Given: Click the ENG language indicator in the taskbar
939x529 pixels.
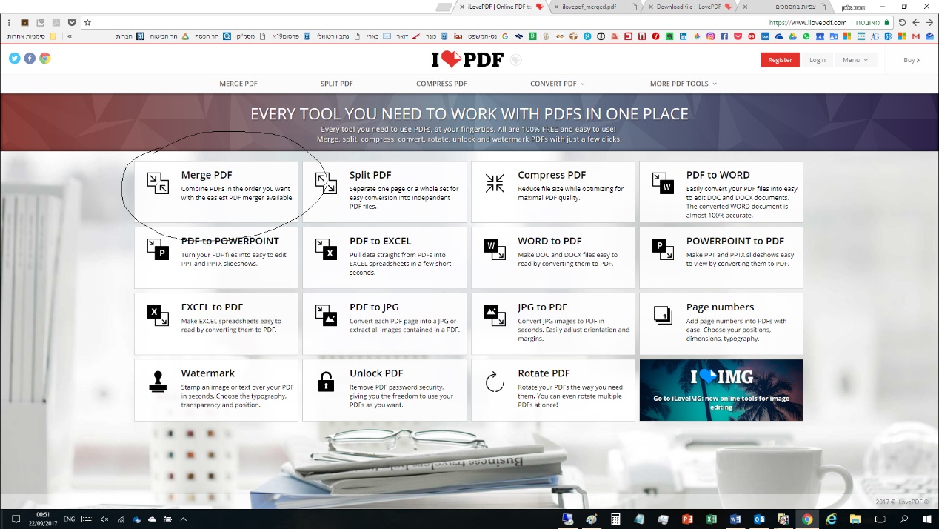Looking at the screenshot, I should (x=69, y=519).
